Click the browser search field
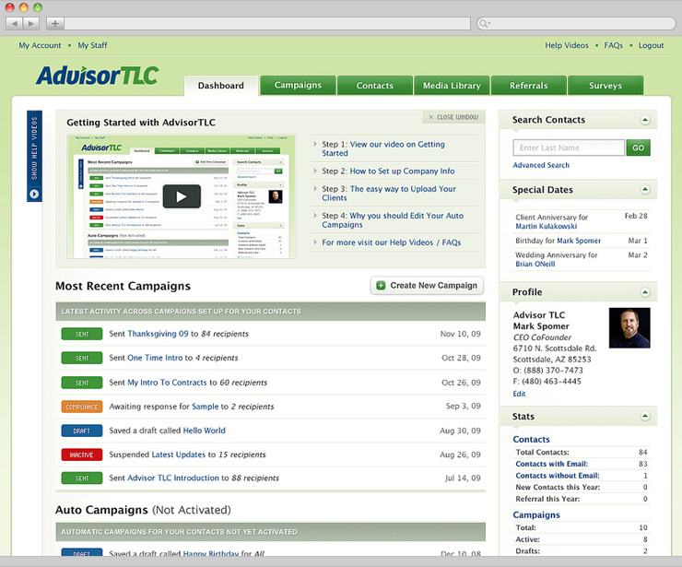Screen dimensions: 682x567 576,23
